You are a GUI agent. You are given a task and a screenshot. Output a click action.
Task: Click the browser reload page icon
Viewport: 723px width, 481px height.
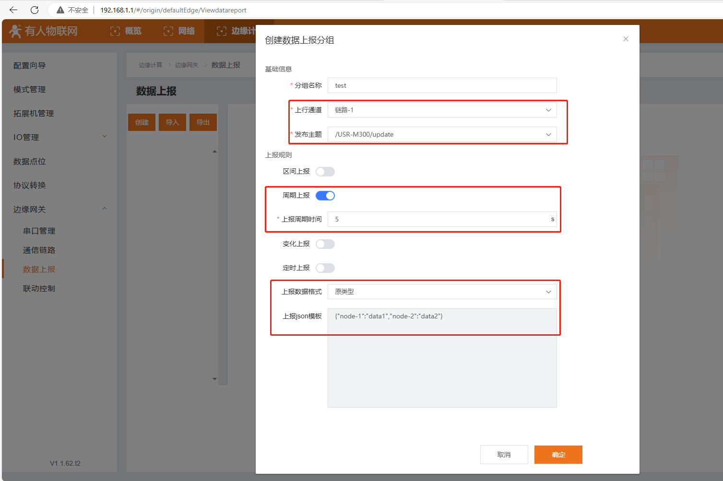coord(35,10)
